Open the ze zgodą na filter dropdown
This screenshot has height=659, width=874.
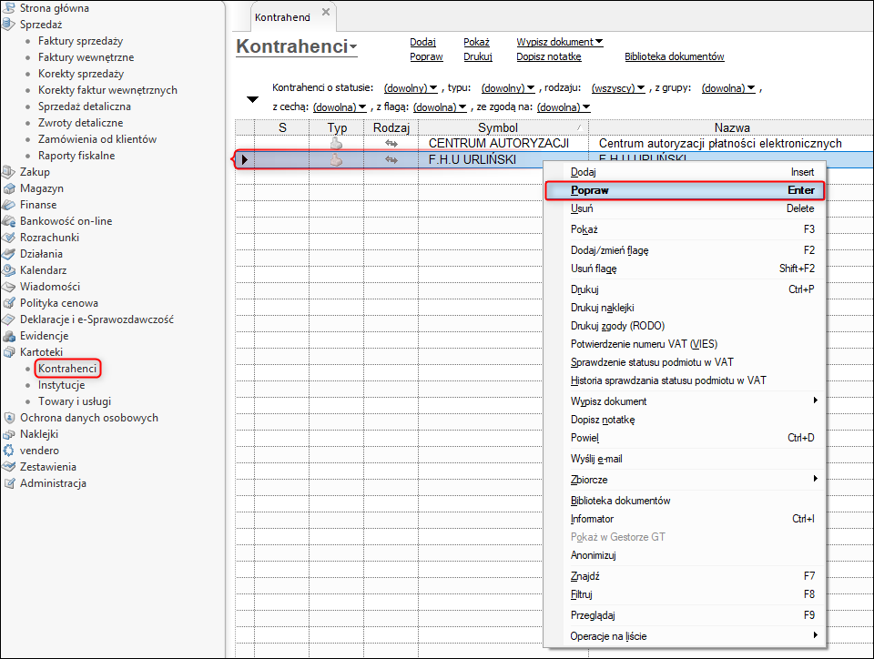pos(564,107)
